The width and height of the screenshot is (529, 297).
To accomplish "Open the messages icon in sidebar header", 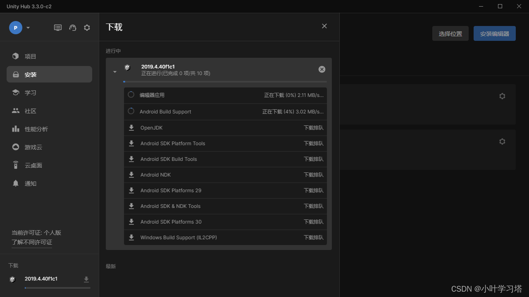I will 58,28.
